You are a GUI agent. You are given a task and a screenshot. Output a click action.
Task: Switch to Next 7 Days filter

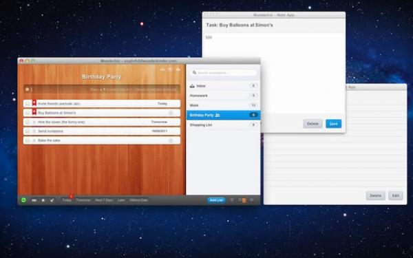click(x=104, y=200)
